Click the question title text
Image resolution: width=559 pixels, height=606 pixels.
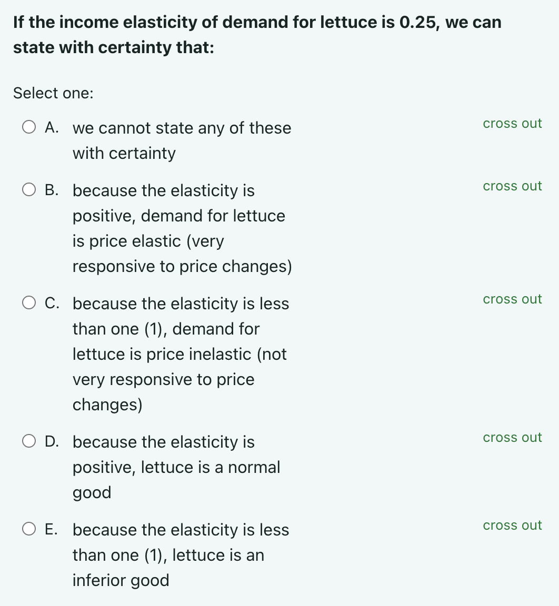[257, 34]
